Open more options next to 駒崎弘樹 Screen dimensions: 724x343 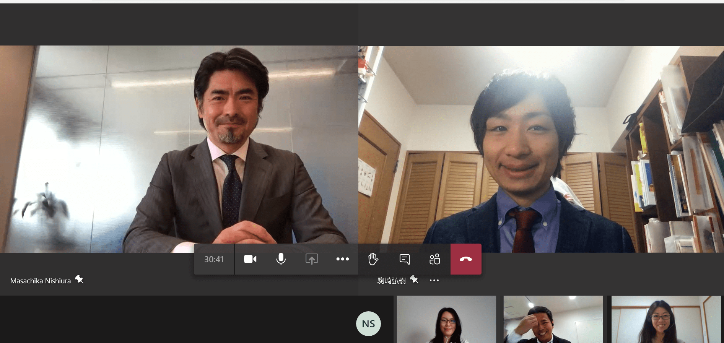[434, 280]
